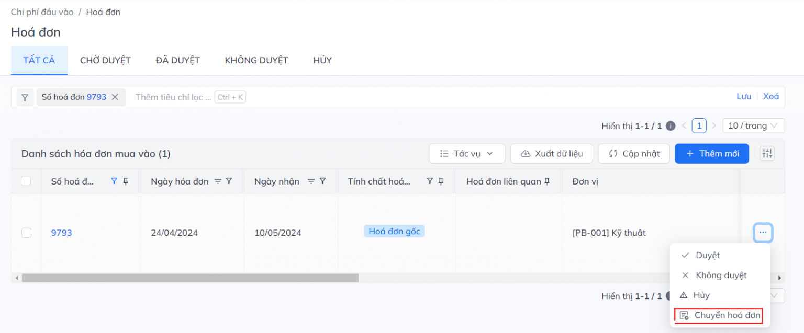The image size is (804, 333).
Task: Open the ĐÃ DUYỆT tab
Action: click(x=177, y=60)
